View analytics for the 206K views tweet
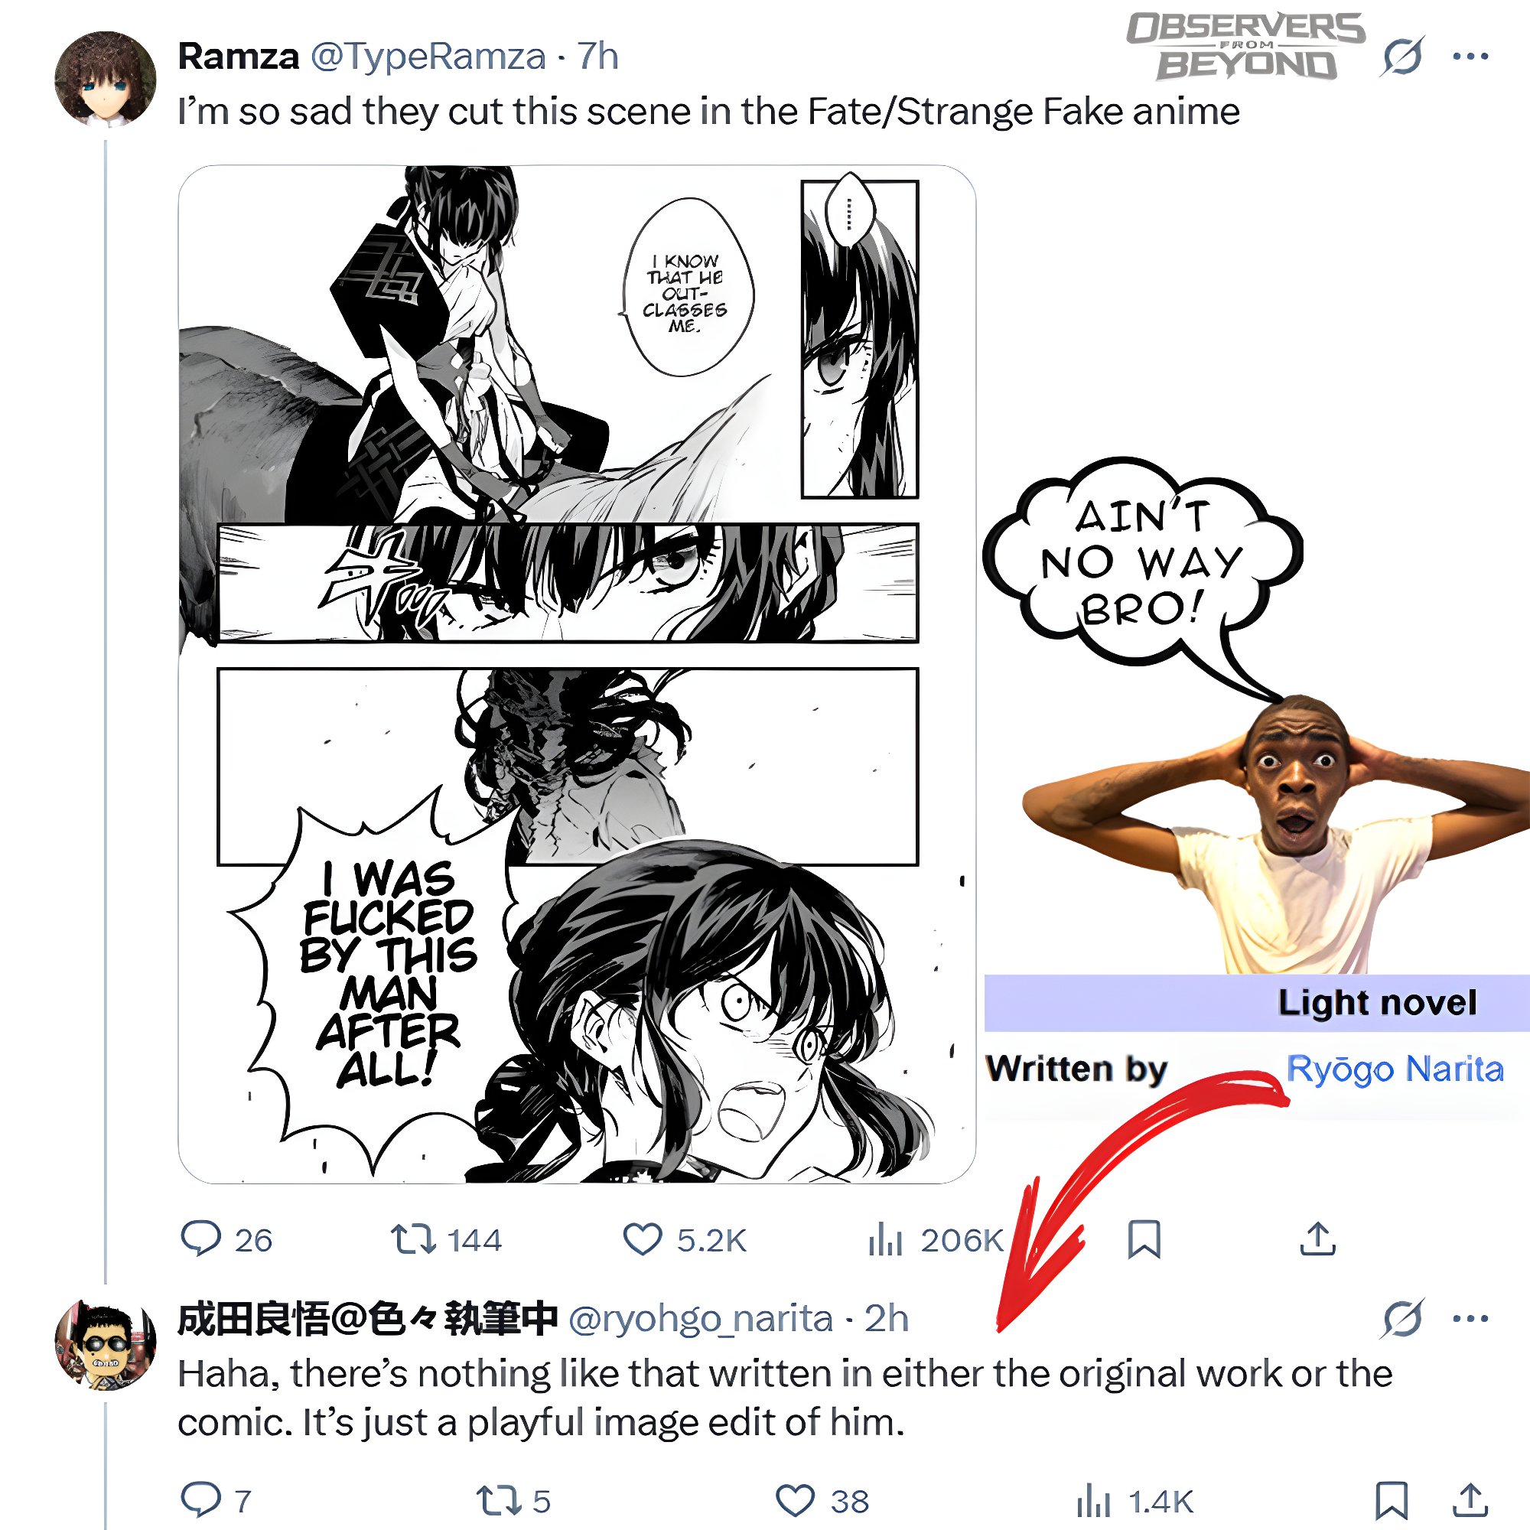The width and height of the screenshot is (1530, 1530). pos(885,1239)
